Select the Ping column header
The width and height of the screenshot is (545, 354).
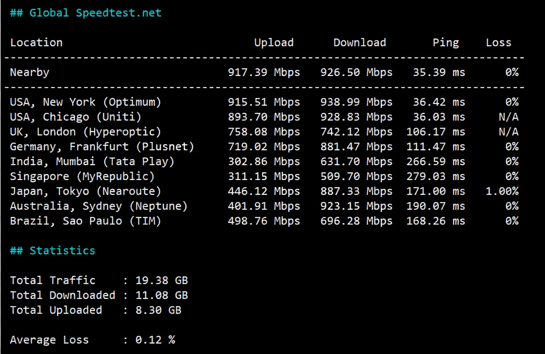446,43
